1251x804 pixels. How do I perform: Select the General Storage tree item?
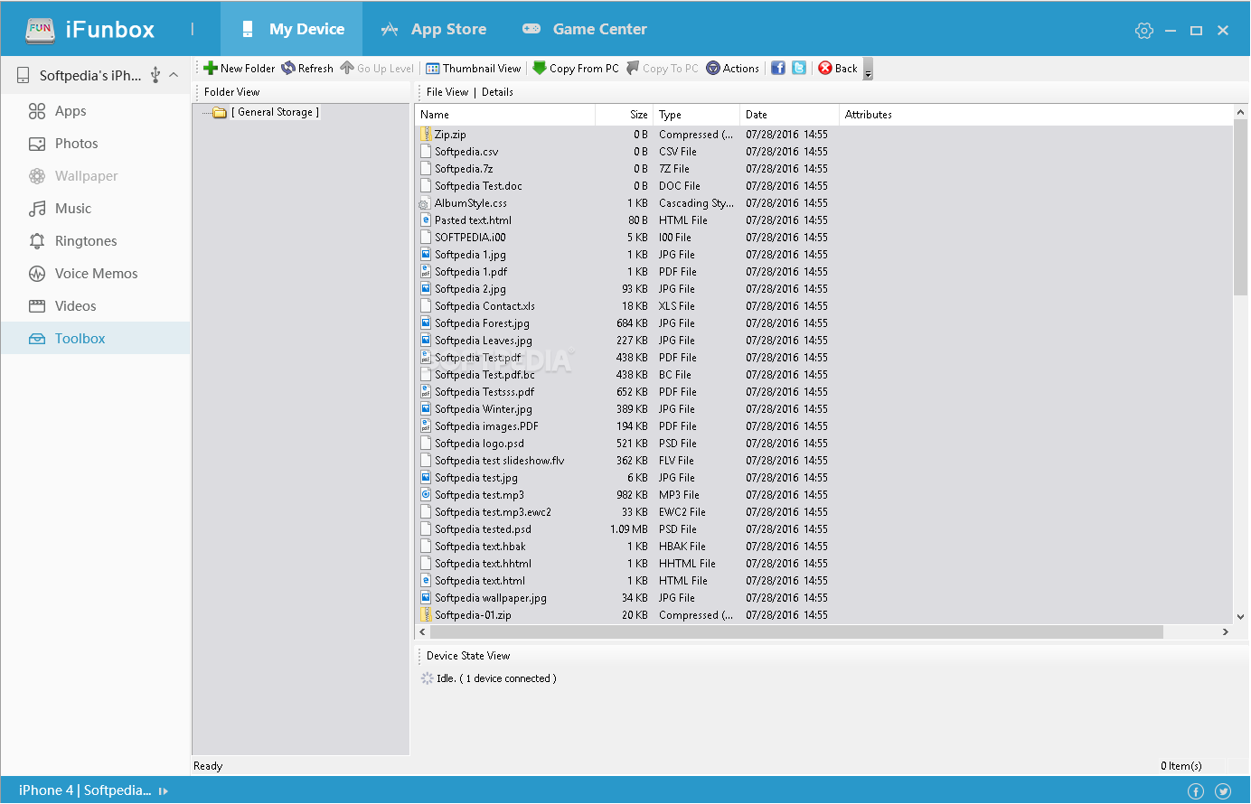pos(275,113)
